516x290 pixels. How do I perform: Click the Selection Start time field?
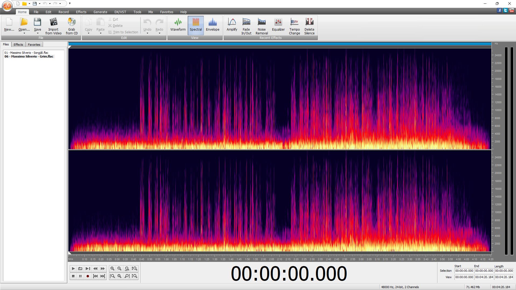[464, 271]
